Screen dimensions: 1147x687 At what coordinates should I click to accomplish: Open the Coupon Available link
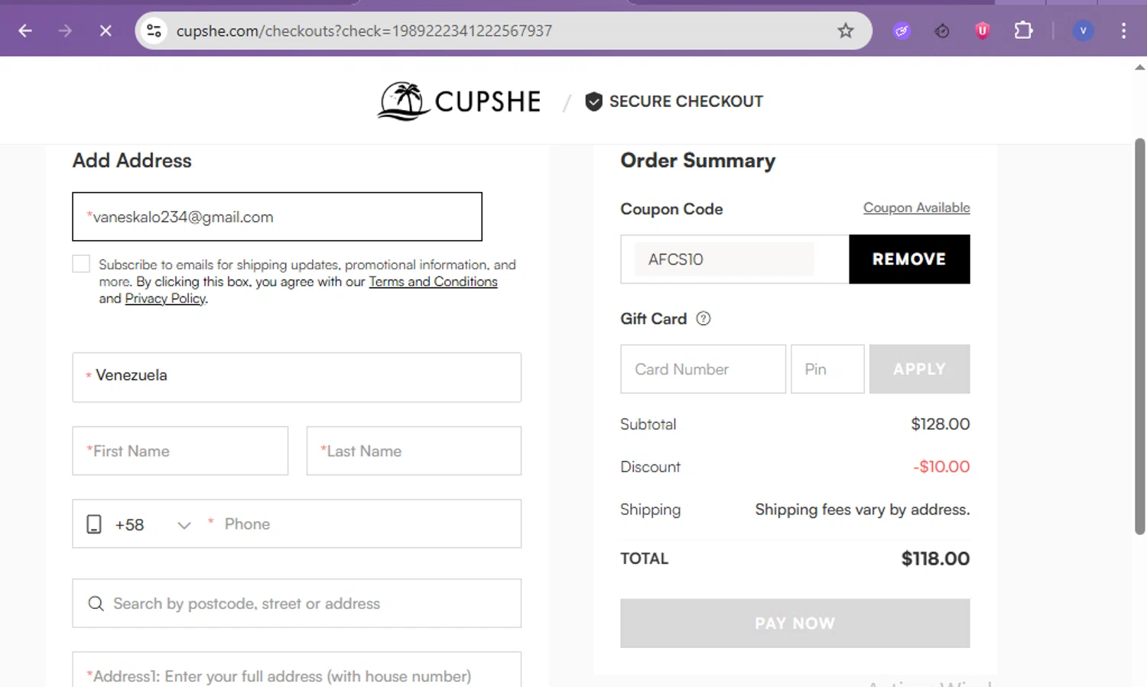tap(916, 208)
